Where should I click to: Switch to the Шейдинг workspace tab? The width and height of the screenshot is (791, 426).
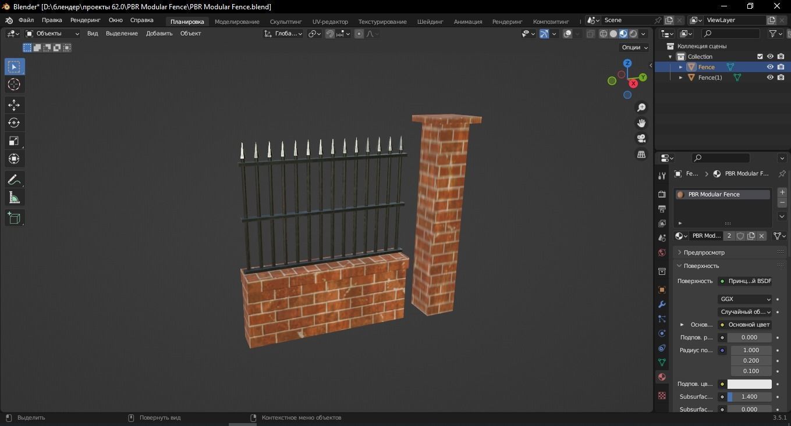pyautogui.click(x=430, y=22)
